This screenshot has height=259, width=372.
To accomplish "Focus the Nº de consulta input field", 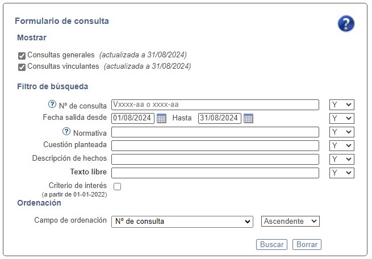I will point(215,105).
